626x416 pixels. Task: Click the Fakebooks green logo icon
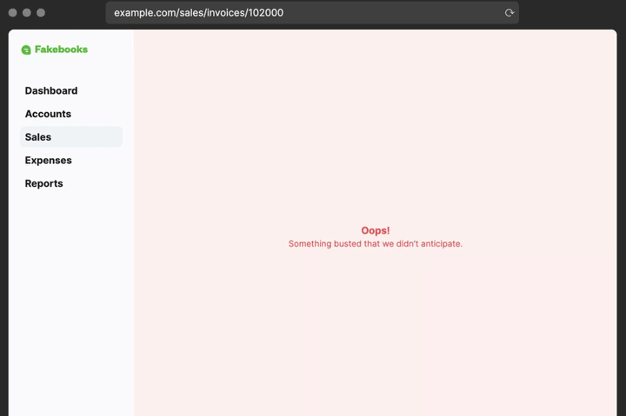26,50
